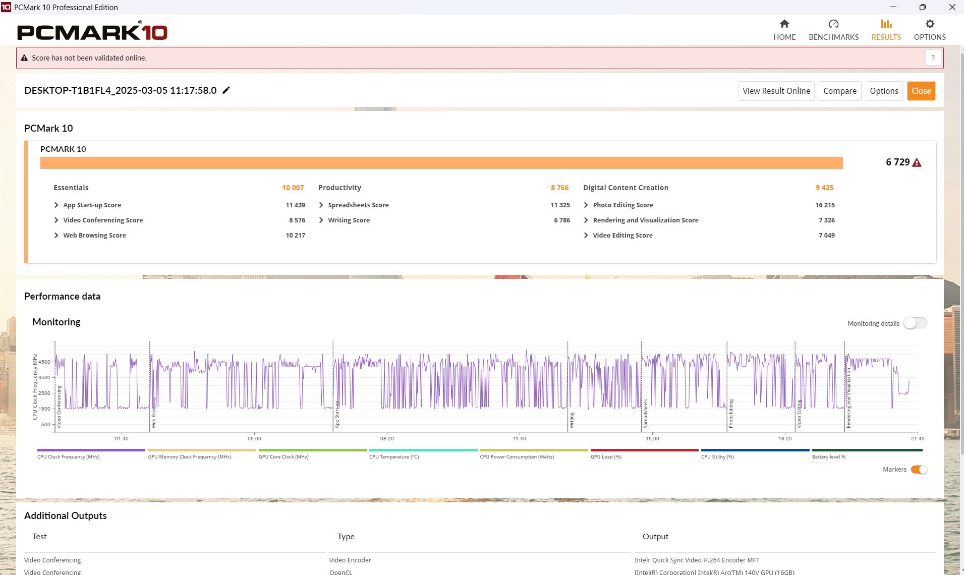Open the Benchmarks gauge icon
The height and width of the screenshot is (575, 964).
pos(833,24)
